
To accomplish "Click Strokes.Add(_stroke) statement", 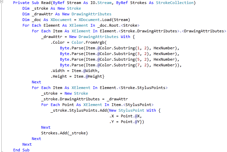I will 65,133.
